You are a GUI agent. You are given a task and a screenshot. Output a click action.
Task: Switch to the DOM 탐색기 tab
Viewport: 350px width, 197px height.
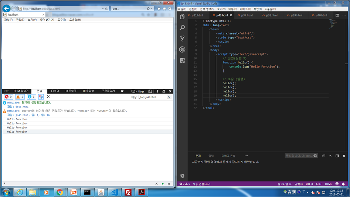21,91
